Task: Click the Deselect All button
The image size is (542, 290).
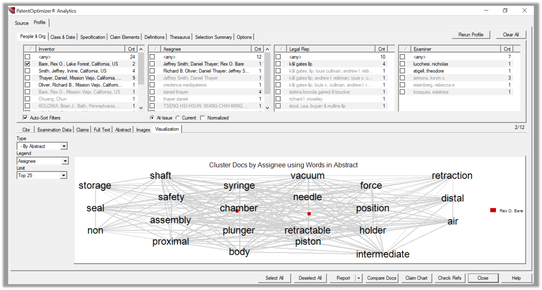Action: pos(310,278)
